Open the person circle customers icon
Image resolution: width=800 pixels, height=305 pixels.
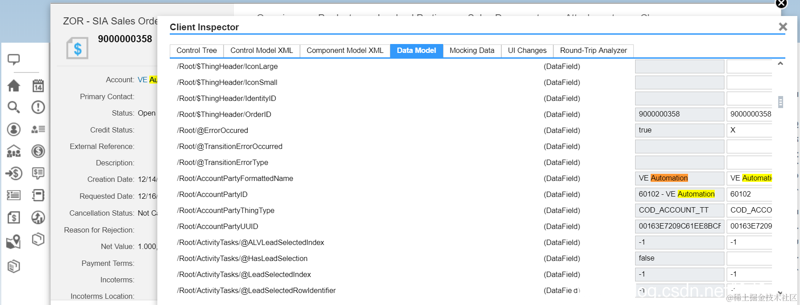pyautogui.click(x=14, y=129)
